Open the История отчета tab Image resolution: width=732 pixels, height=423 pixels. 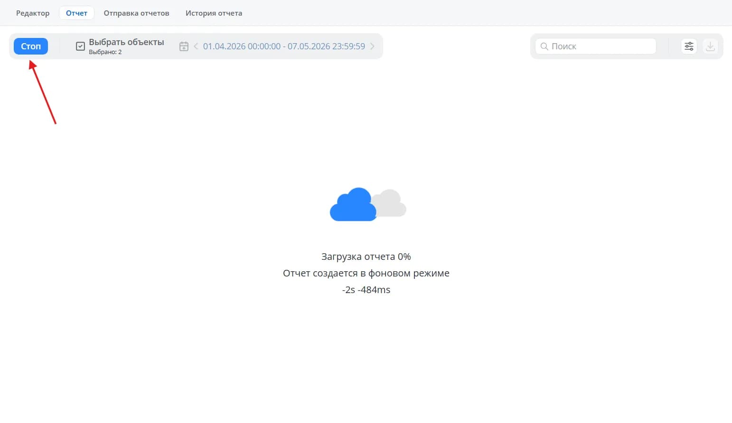click(214, 13)
